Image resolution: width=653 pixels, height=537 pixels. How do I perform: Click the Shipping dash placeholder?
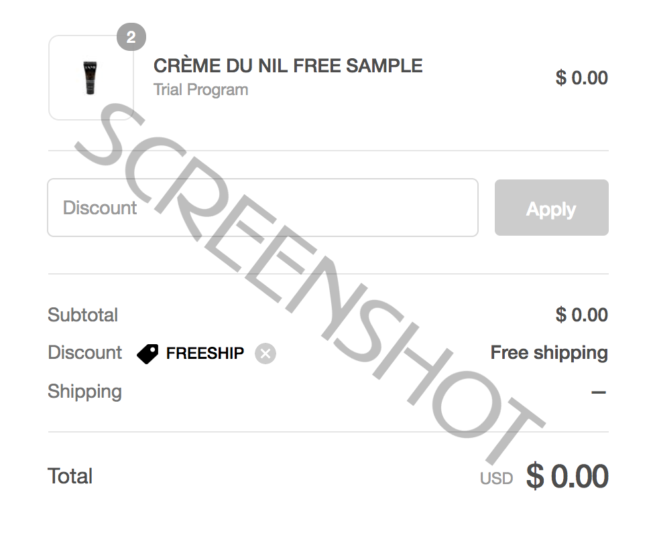599,392
